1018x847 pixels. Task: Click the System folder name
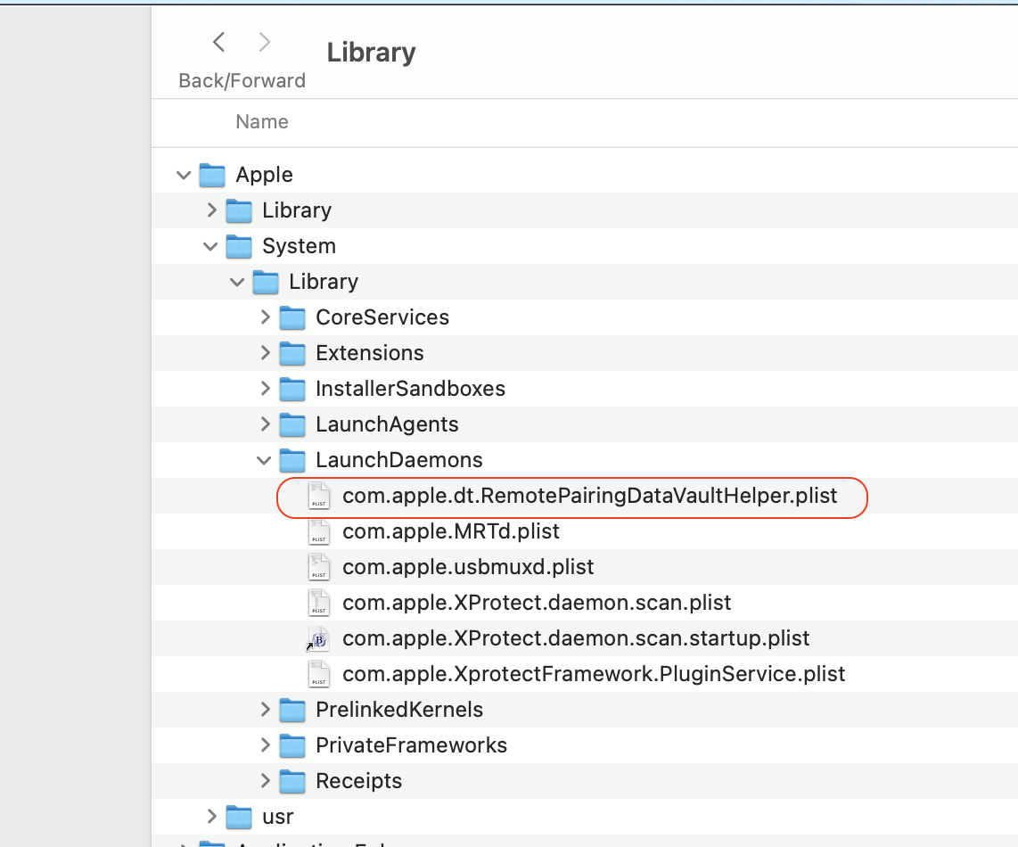click(299, 246)
